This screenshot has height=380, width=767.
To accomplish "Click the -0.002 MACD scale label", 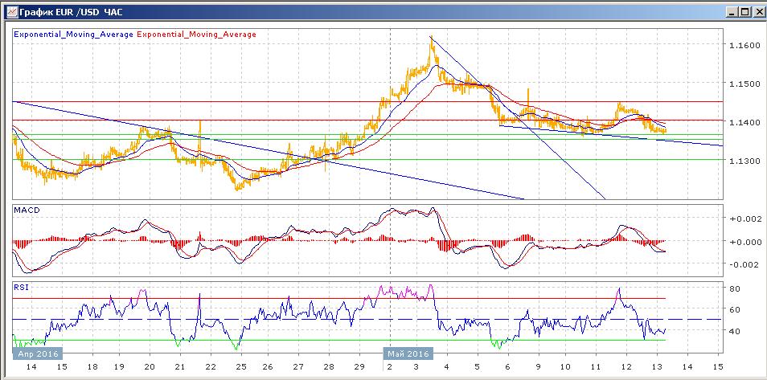I will (742, 264).
